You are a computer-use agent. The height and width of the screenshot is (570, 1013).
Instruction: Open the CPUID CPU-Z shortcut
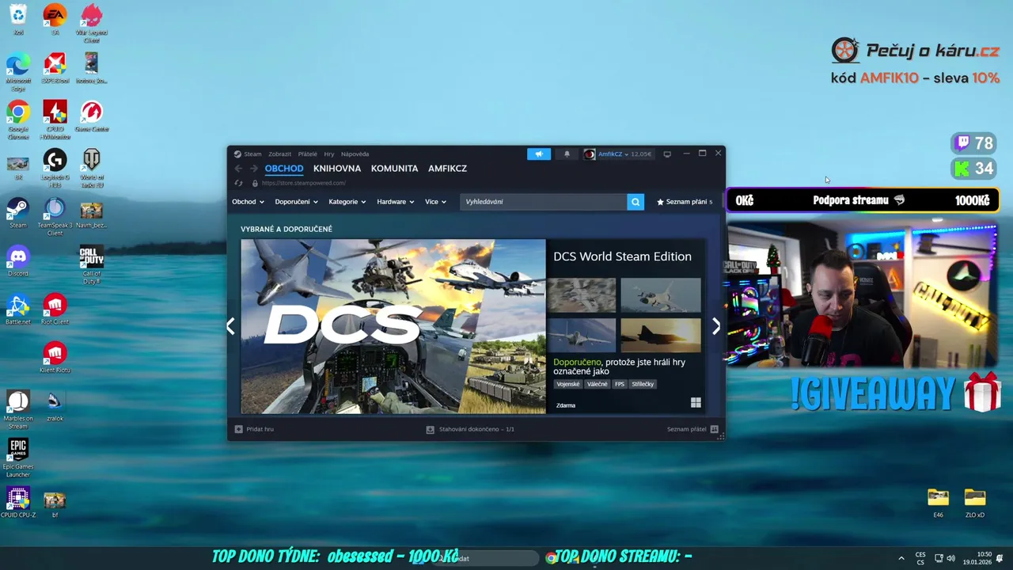[18, 503]
